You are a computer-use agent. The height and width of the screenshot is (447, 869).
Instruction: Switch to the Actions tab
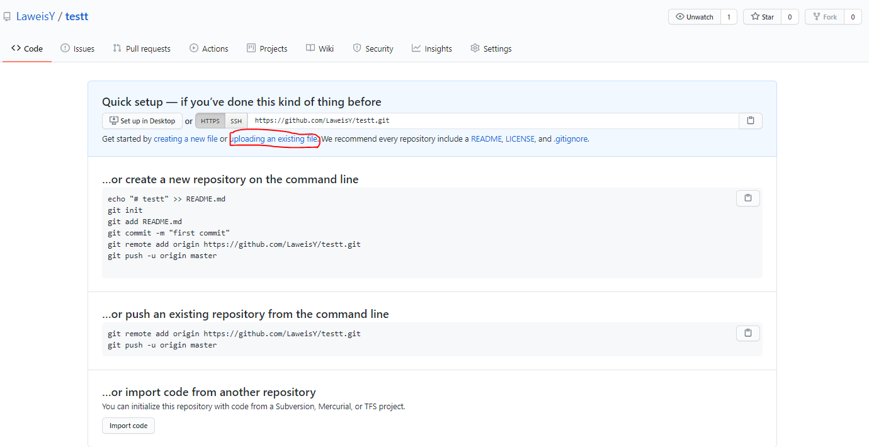coord(209,48)
